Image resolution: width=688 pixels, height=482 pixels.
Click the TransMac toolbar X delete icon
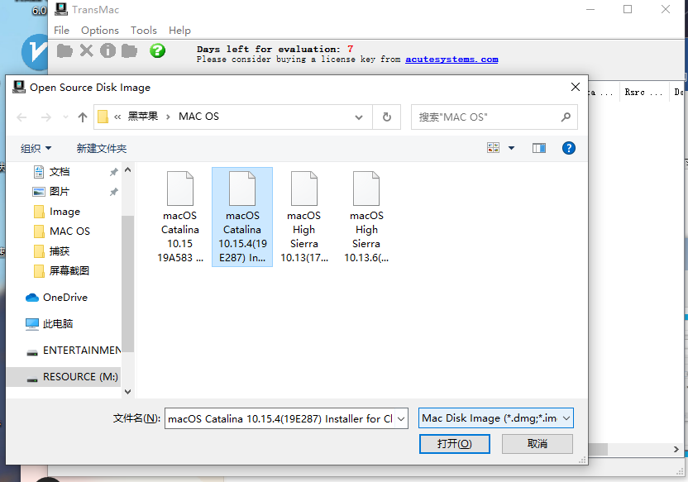[x=87, y=51]
